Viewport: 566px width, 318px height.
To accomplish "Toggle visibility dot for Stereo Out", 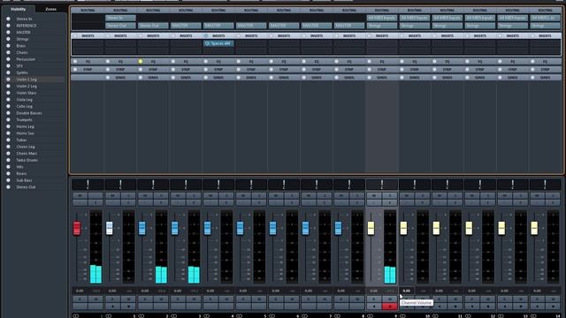I will coord(8,186).
